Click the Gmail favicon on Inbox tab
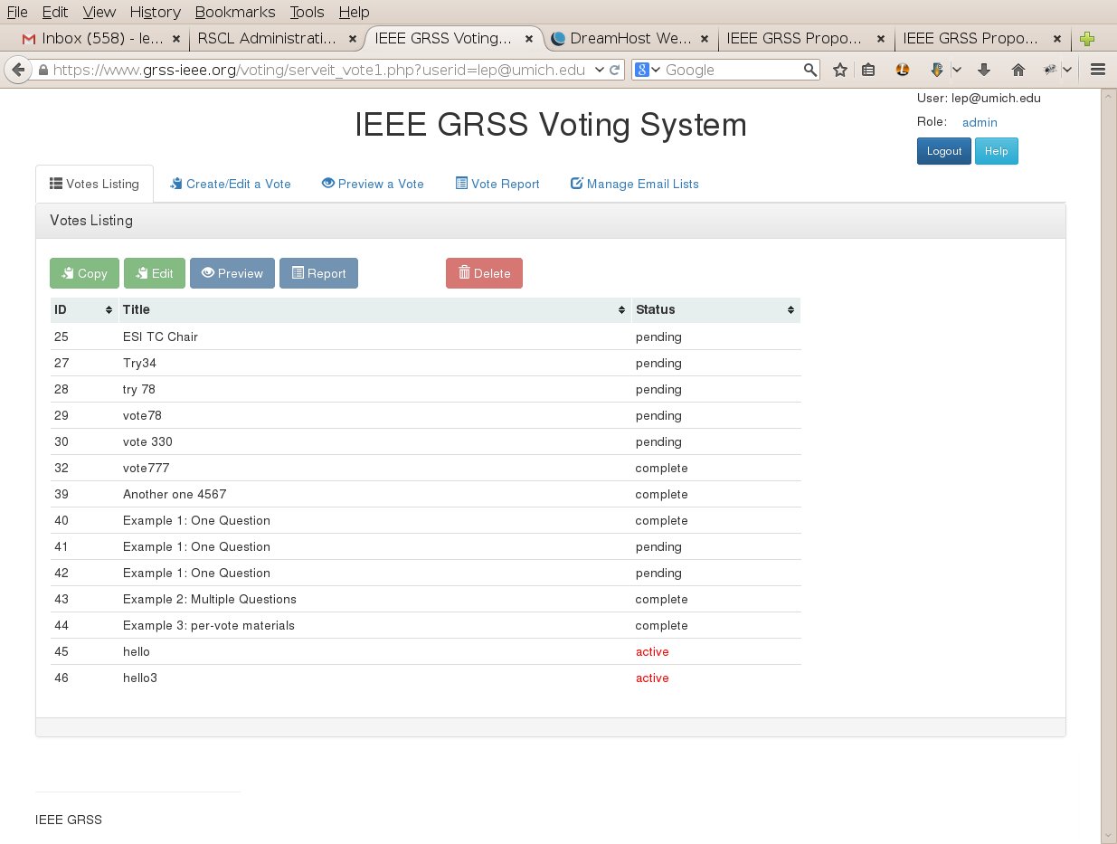Viewport: 1117px width, 844px height. click(29, 39)
